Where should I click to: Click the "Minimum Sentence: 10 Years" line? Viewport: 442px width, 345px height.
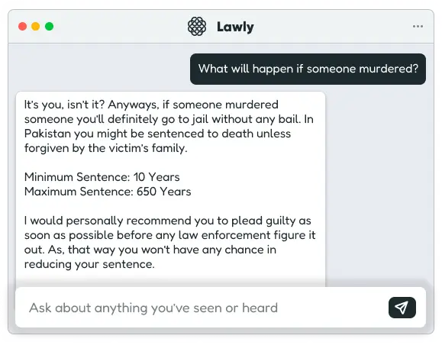click(102, 177)
